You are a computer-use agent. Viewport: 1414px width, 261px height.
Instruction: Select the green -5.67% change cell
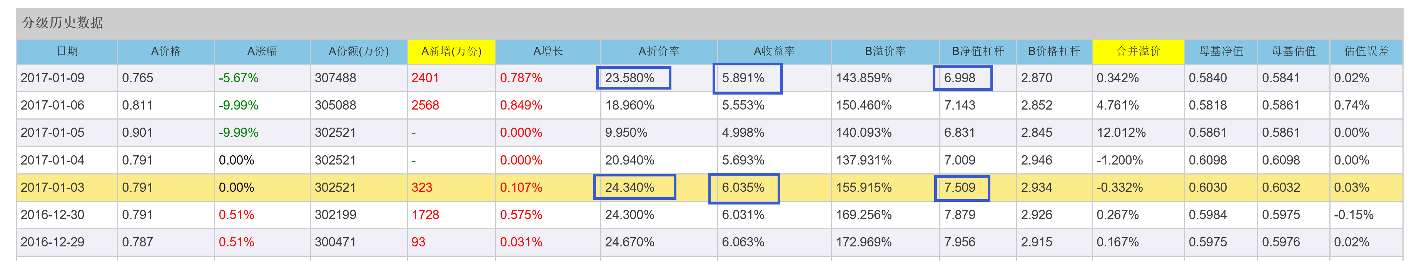(x=238, y=78)
